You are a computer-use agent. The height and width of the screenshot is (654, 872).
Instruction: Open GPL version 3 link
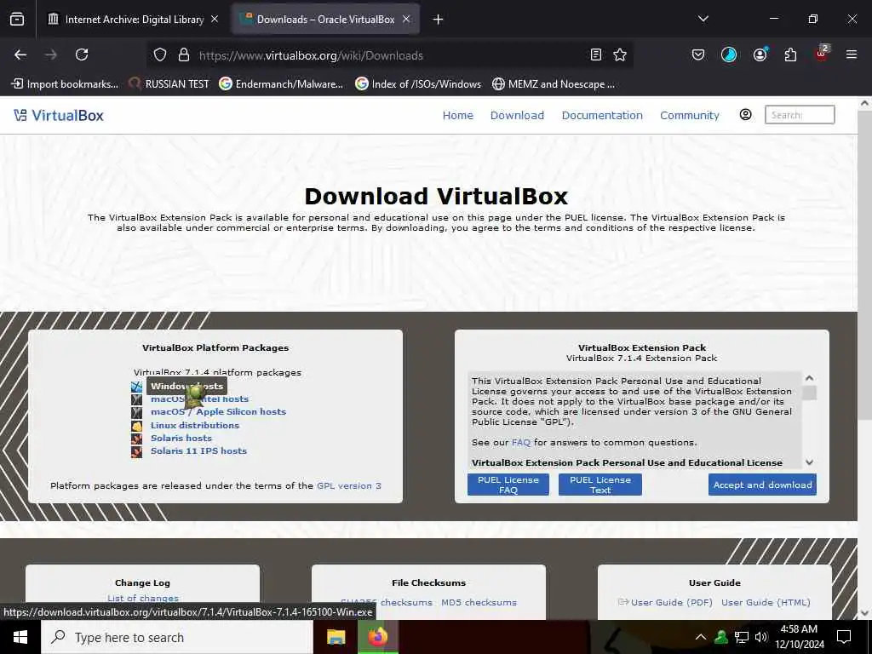pyautogui.click(x=348, y=485)
